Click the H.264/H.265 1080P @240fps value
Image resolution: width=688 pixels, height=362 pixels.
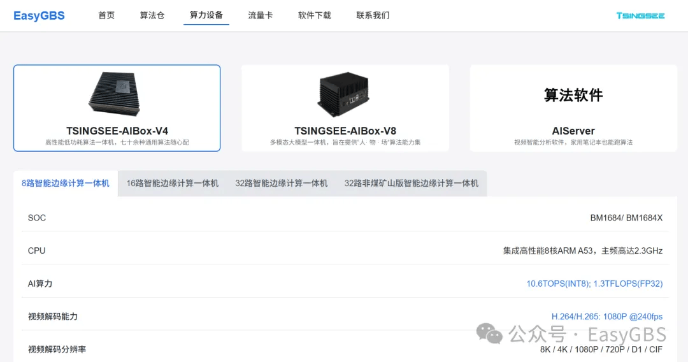(x=607, y=316)
